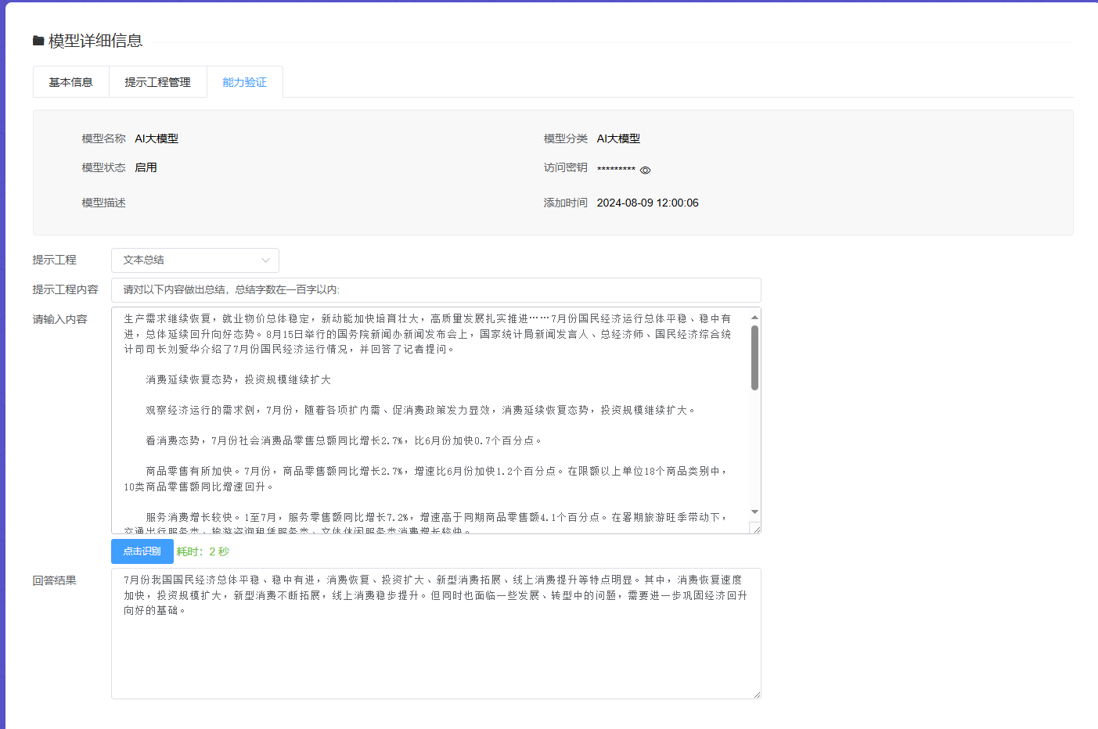Click the folder icon beside 模型详细信息

point(38,41)
